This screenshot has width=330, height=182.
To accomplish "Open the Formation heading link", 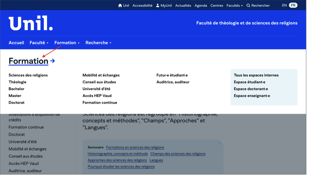I will click(x=28, y=61).
